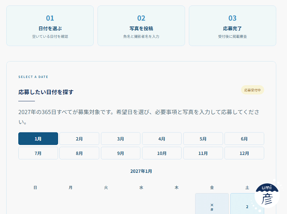Click step card 02 写真を投稿

click(x=141, y=25)
